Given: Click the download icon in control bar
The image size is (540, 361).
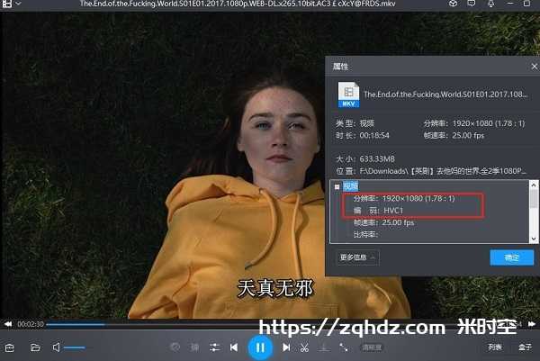Looking at the screenshot, I should point(324,347).
